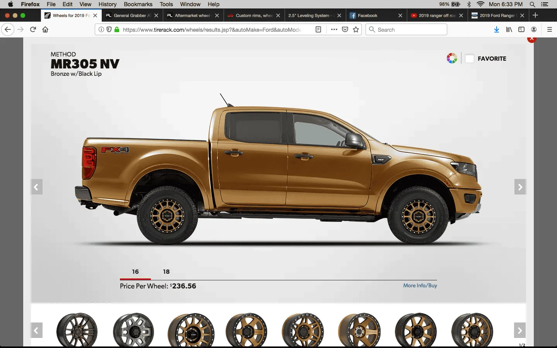Check the Favorite checkbox
557x348 pixels.
click(470, 58)
